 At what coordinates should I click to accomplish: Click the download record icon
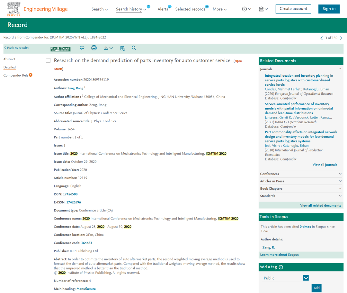106,48
